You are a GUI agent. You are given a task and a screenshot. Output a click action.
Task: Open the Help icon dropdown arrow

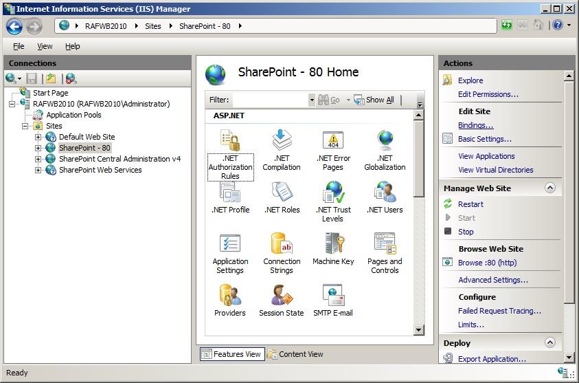[569, 25]
